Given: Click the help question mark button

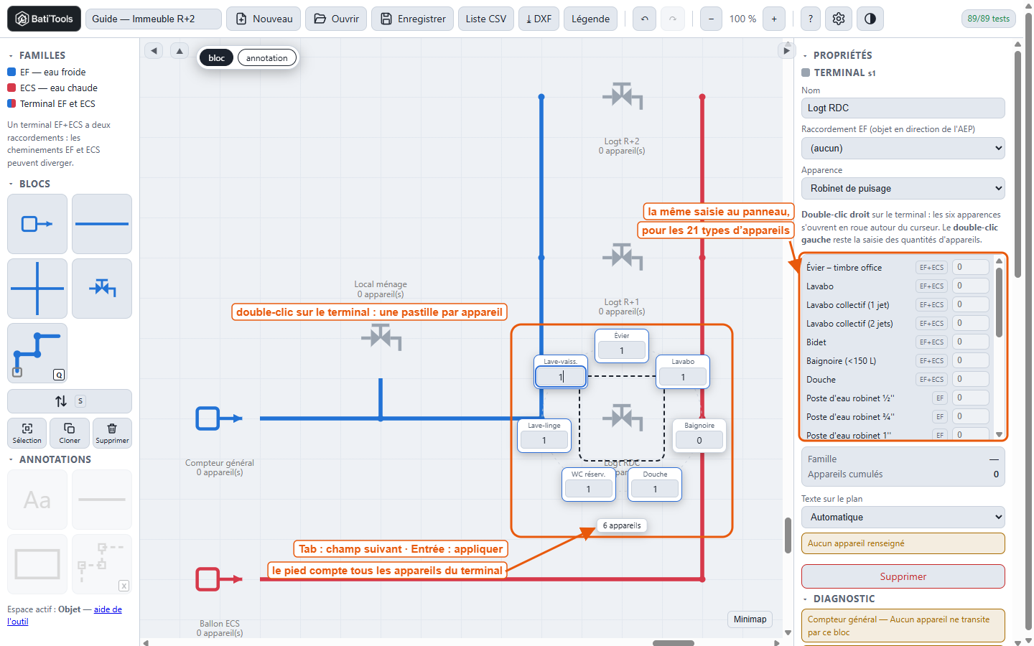Looking at the screenshot, I should 811,19.
